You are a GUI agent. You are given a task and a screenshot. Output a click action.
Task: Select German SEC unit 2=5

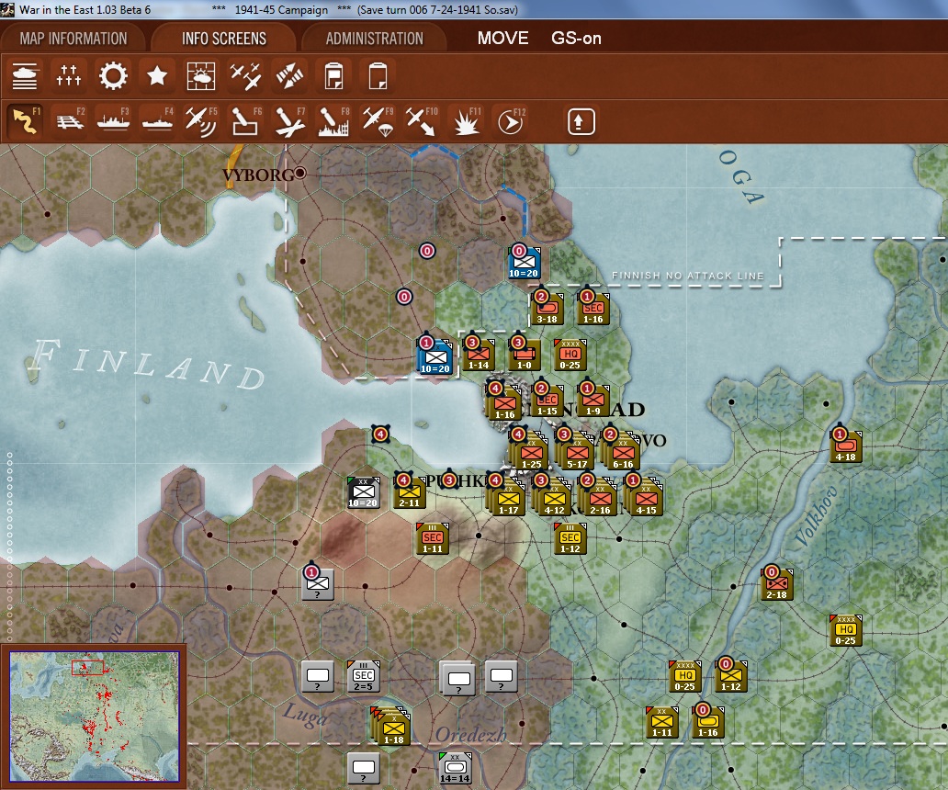364,676
